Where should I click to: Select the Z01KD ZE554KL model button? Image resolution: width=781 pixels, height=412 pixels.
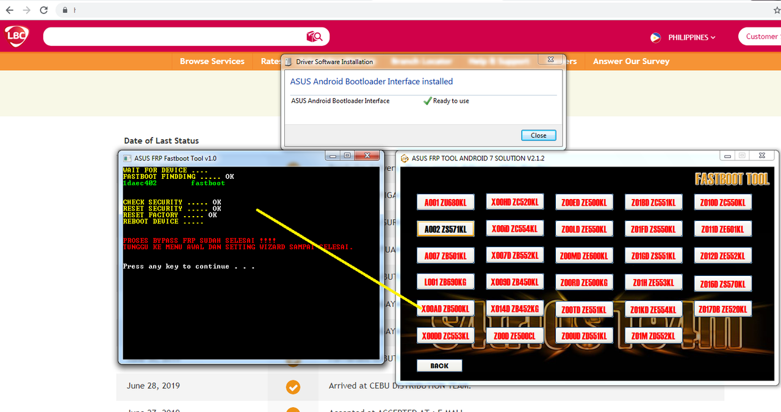tap(653, 309)
